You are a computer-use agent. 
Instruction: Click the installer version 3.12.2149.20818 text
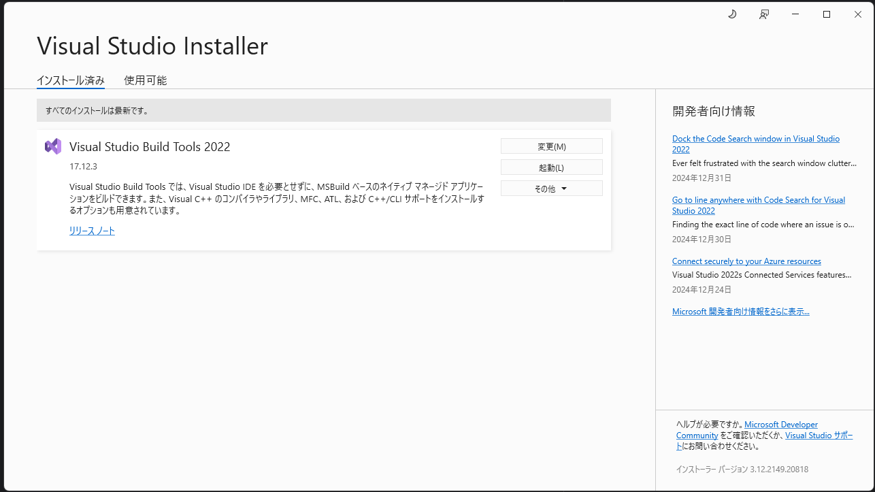coord(742,470)
